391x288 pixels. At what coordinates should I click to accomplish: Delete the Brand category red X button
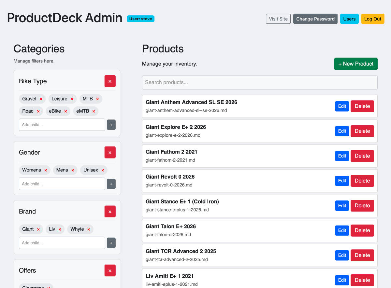[110, 212]
